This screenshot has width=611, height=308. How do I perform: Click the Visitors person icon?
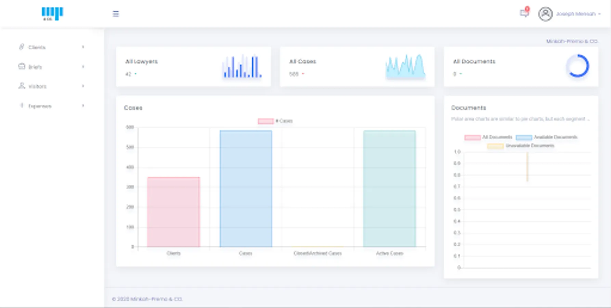pyautogui.click(x=22, y=86)
